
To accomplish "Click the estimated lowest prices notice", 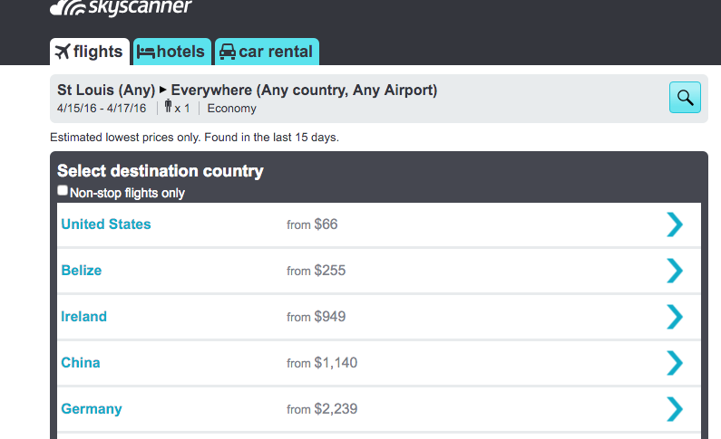I will click(194, 138).
